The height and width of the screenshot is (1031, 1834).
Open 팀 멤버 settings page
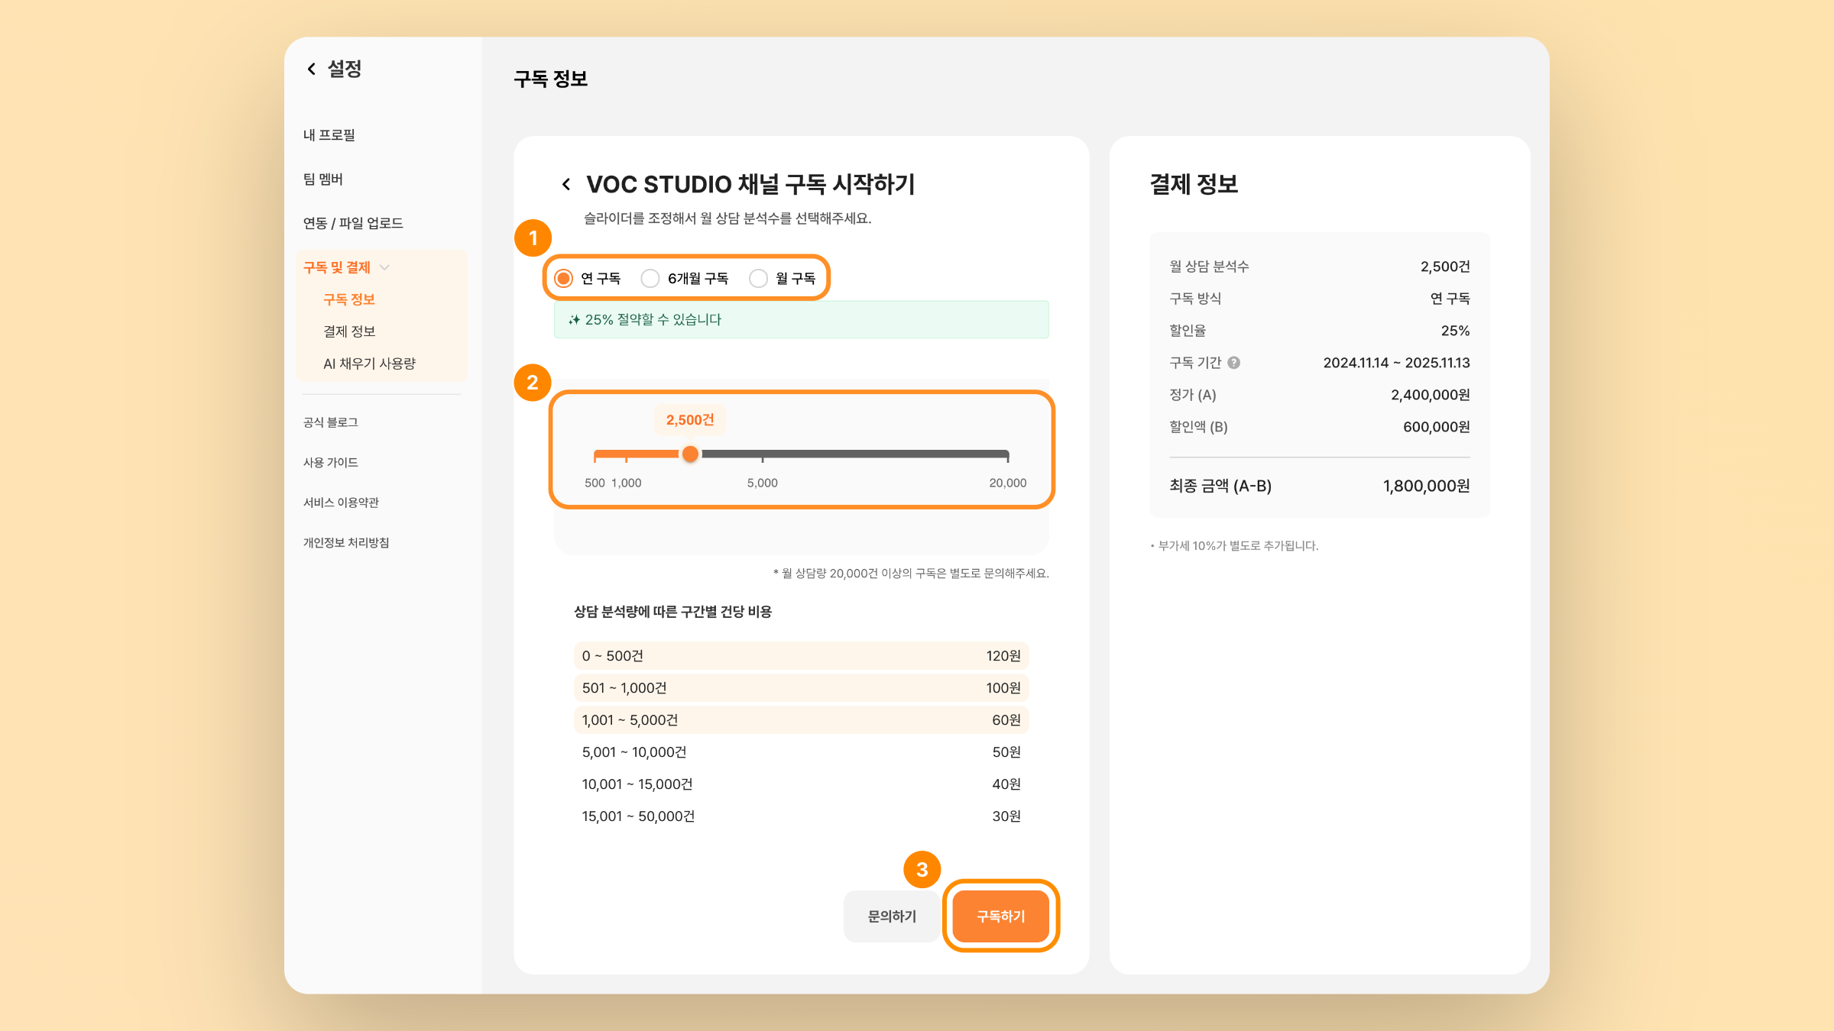pyautogui.click(x=323, y=179)
